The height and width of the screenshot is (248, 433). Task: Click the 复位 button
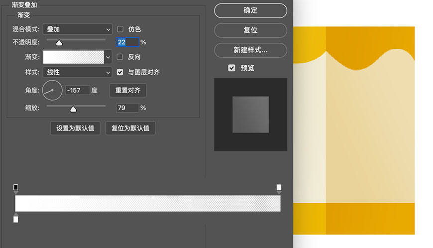click(250, 30)
